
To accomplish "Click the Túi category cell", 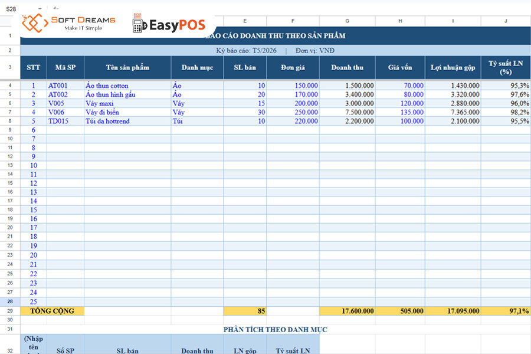I will tap(197, 121).
